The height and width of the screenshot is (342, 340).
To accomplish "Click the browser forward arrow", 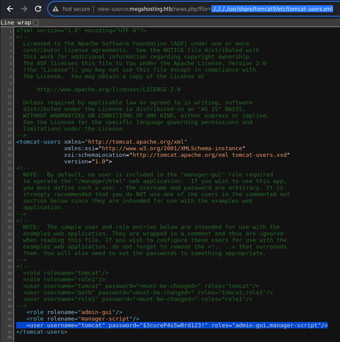I will [x=24, y=9].
